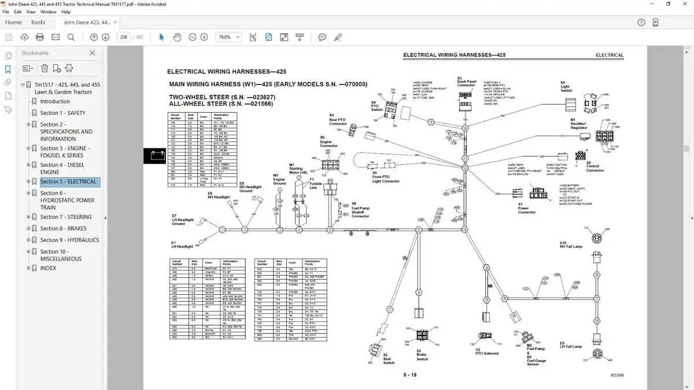Expand Section 4 Diesel Engine bookmark
The image size is (694, 390).
pyautogui.click(x=28, y=165)
